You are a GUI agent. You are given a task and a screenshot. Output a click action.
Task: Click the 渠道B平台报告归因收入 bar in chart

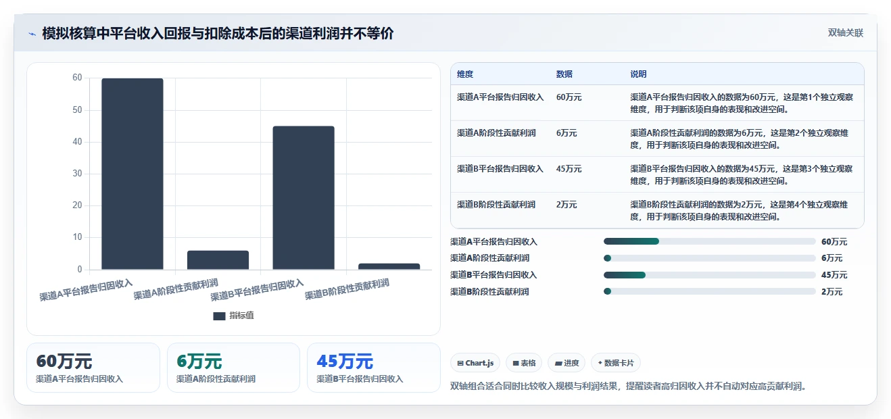tap(304, 198)
